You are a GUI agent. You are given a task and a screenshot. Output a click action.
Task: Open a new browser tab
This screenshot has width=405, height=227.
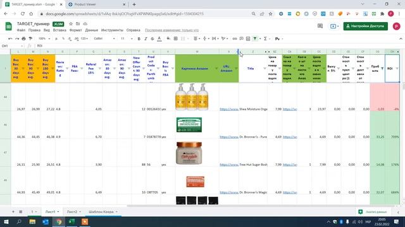(134, 4)
